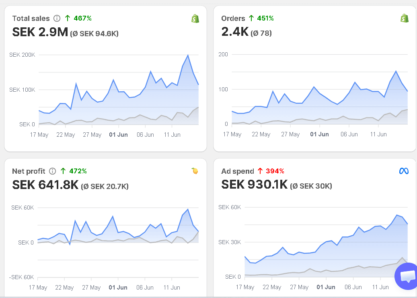417x298 pixels.
Task: Click the Total sales info icon
Action: (57, 18)
